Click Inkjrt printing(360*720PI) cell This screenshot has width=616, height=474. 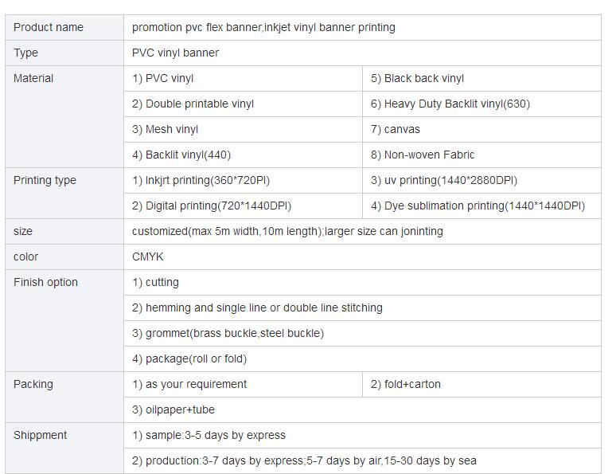[x=243, y=180]
